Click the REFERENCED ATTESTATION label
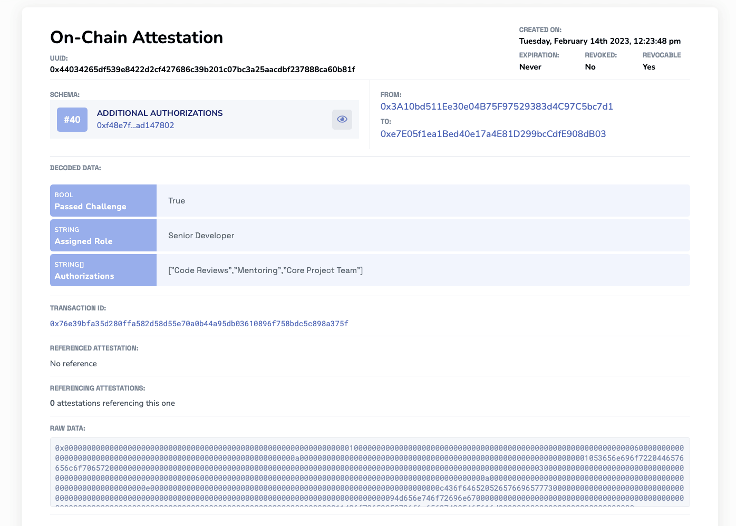The height and width of the screenshot is (526, 736). coord(94,348)
